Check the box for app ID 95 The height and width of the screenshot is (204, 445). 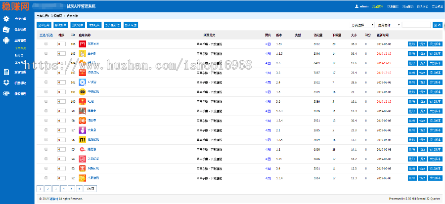(x=46, y=149)
